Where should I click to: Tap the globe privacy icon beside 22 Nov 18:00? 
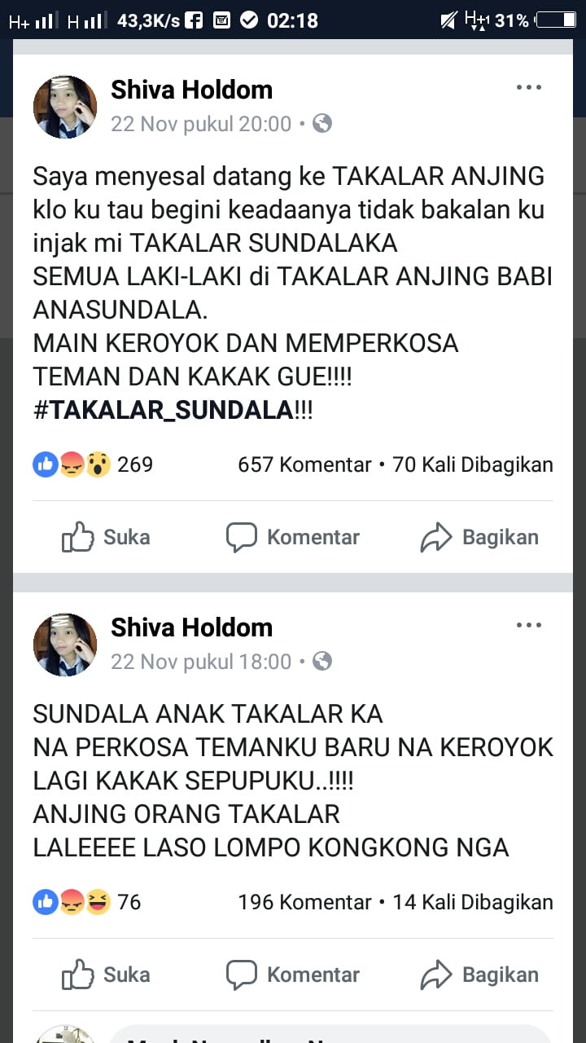point(322,662)
